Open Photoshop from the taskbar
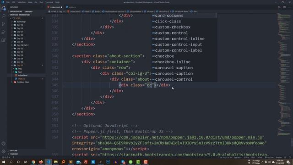This screenshot has width=293, height=165. tap(108, 162)
